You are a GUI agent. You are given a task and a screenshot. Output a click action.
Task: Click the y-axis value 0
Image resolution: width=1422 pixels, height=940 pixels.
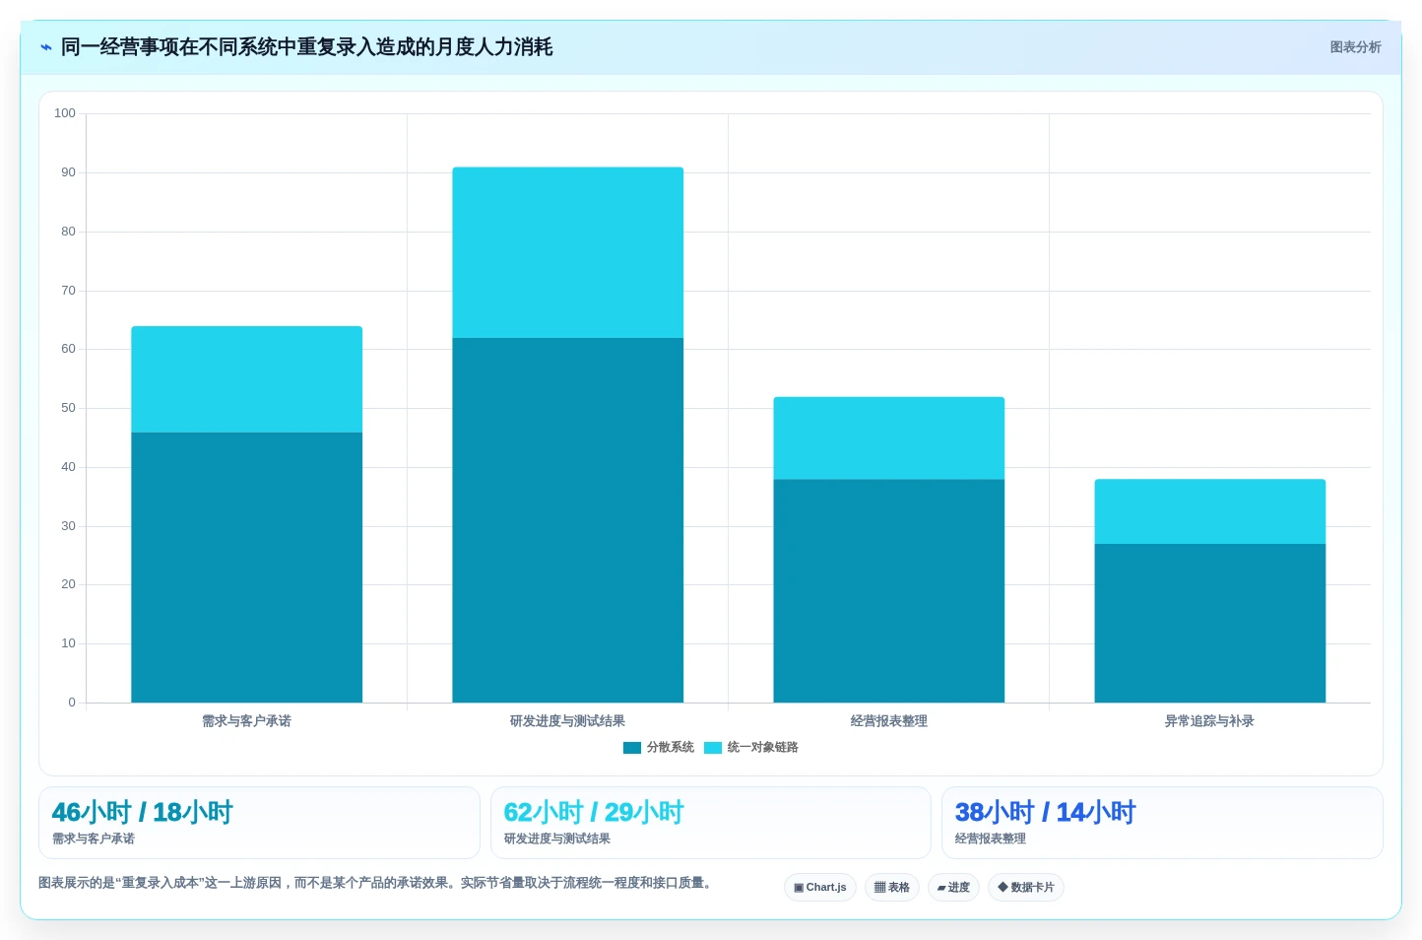[x=72, y=703]
